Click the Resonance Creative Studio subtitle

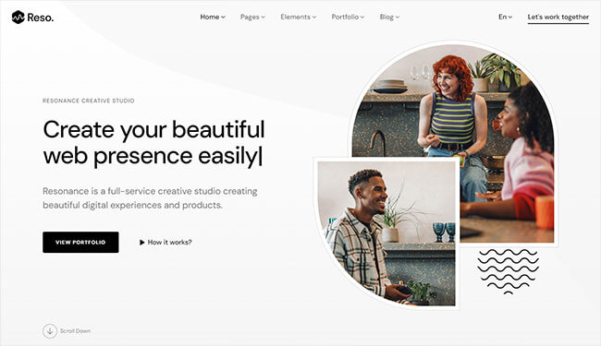coord(89,101)
